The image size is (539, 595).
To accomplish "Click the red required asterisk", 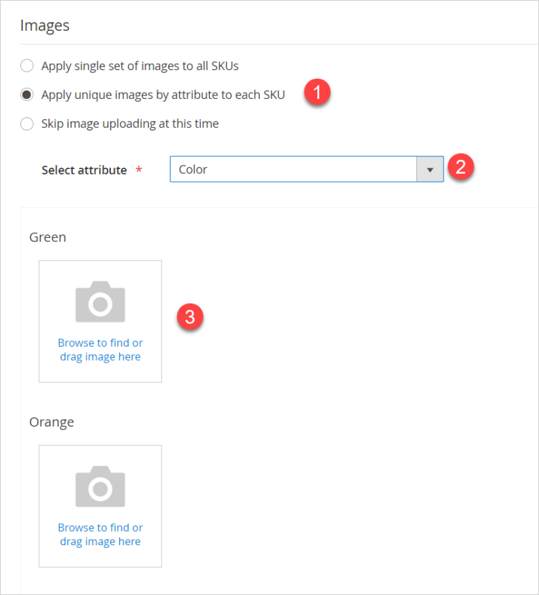I will pyautogui.click(x=138, y=171).
